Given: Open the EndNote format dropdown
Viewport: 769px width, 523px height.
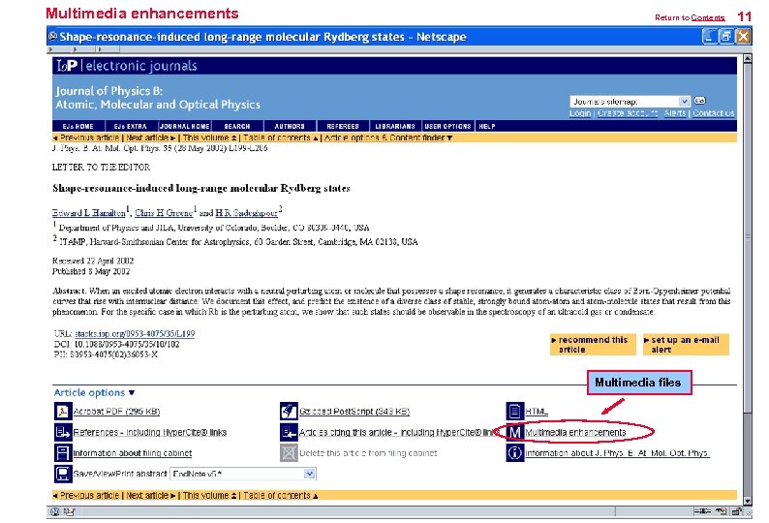Looking at the screenshot, I should (x=310, y=474).
